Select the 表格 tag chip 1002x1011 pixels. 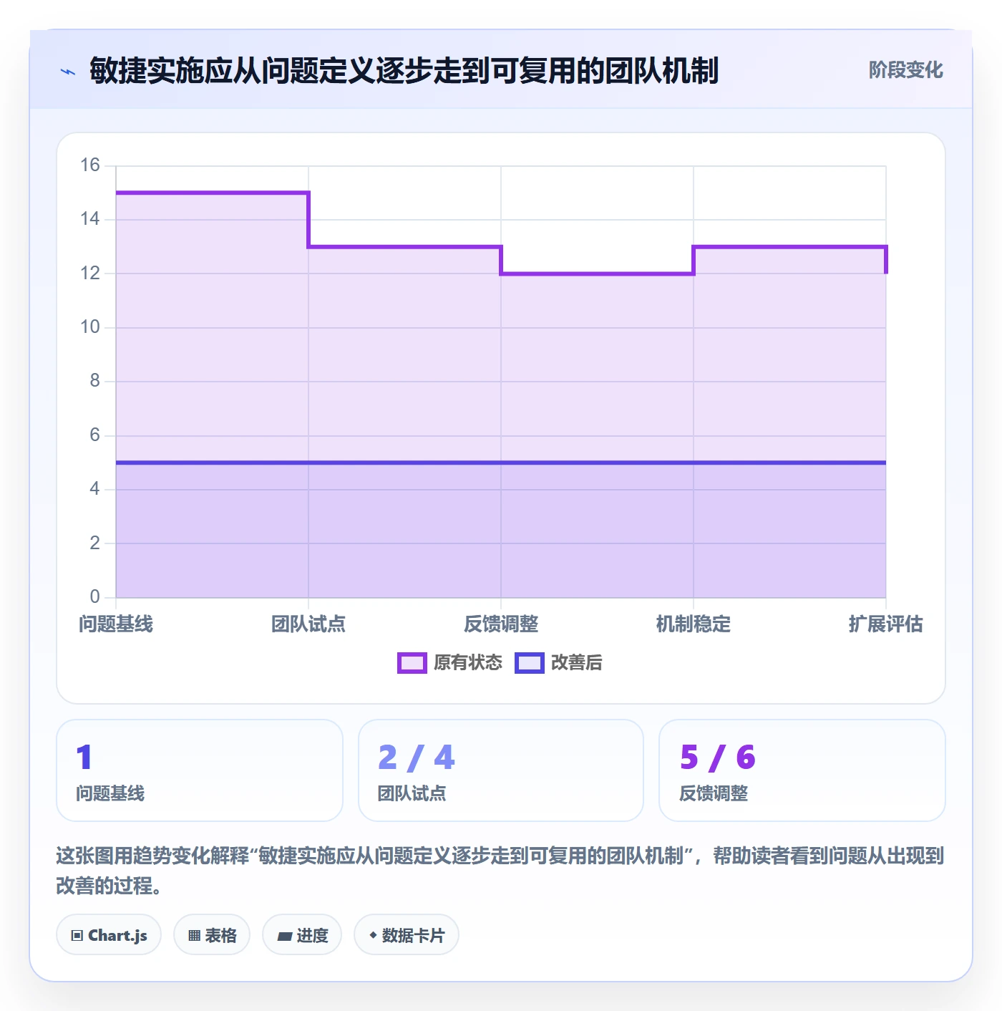click(x=212, y=935)
